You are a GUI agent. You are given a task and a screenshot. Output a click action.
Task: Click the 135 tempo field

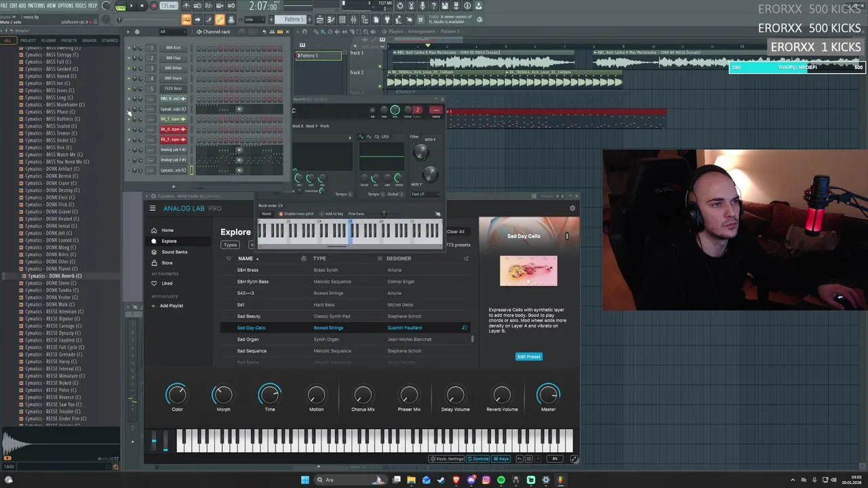tap(168, 6)
